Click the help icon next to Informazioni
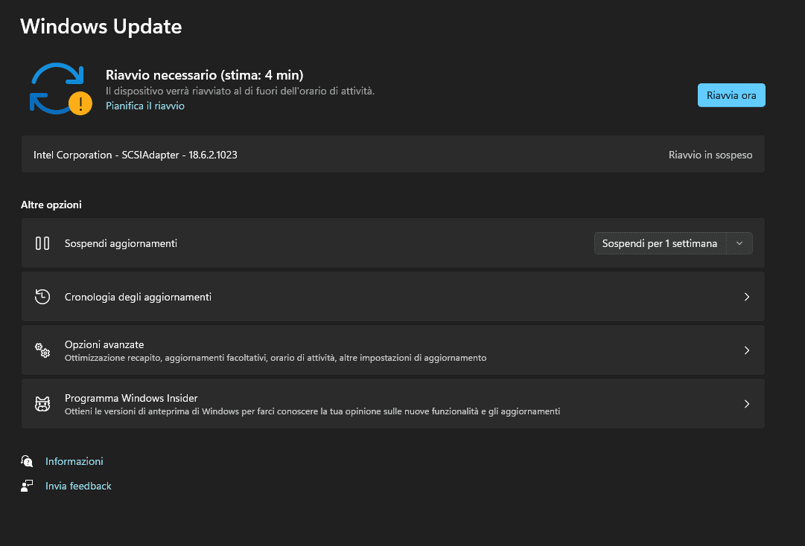The image size is (805, 546). pos(28,461)
